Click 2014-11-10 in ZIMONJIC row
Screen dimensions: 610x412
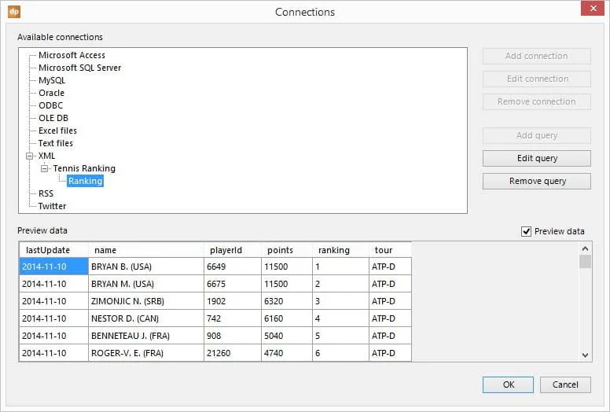tap(53, 301)
